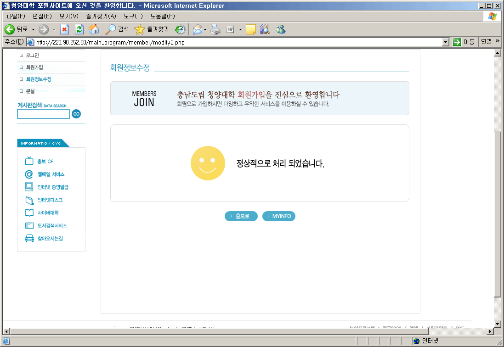Image resolution: width=504 pixels, height=347 pixels.
Task: Open the 즐겨찾기(A) menu
Action: (101, 17)
